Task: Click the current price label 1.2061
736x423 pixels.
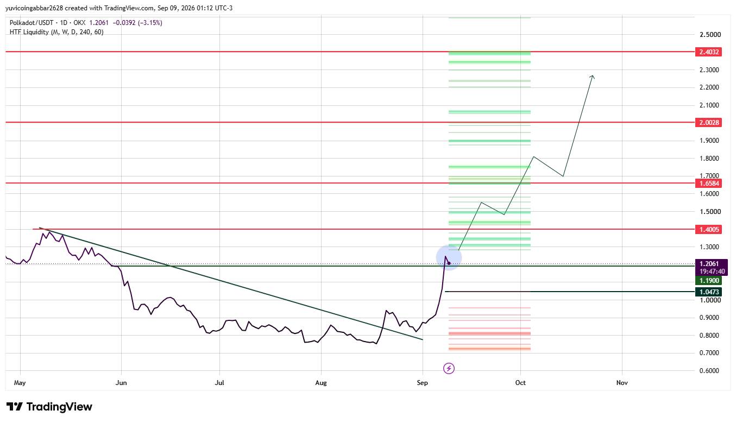Action: (x=708, y=263)
